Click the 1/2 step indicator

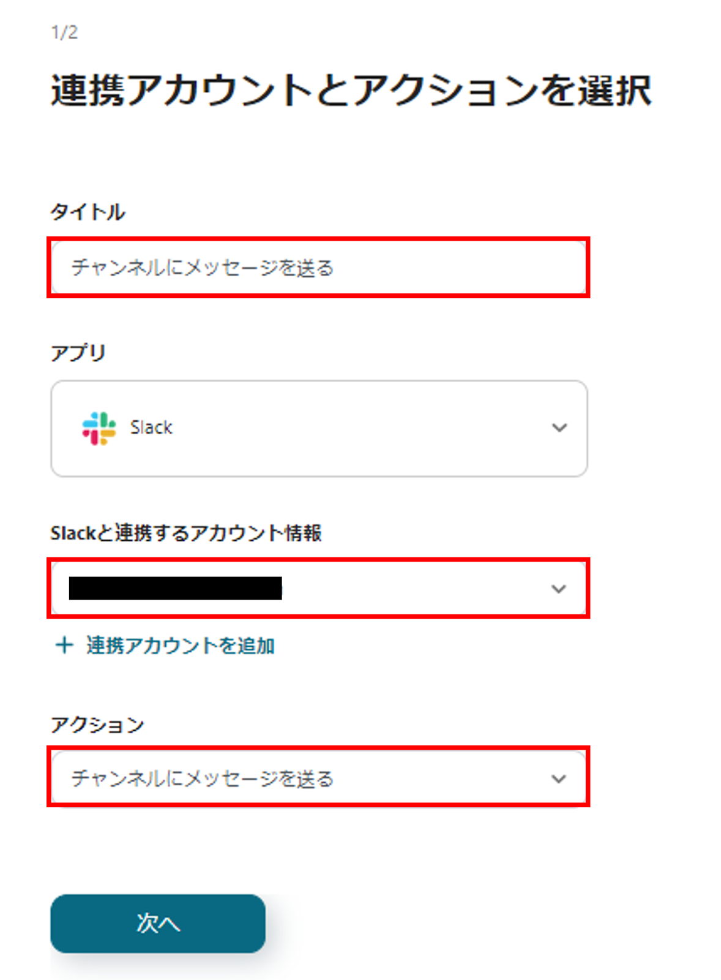[64, 32]
